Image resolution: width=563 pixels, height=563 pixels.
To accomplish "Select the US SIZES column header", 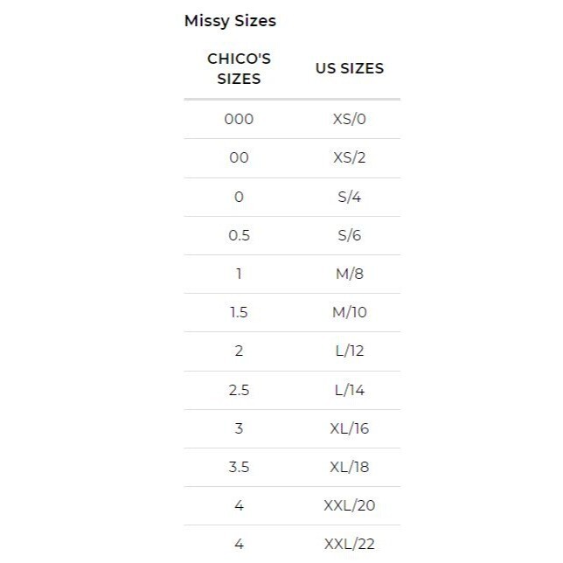I will (x=350, y=68).
